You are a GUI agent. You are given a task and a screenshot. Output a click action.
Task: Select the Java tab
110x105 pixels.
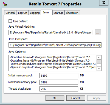tap(47, 12)
